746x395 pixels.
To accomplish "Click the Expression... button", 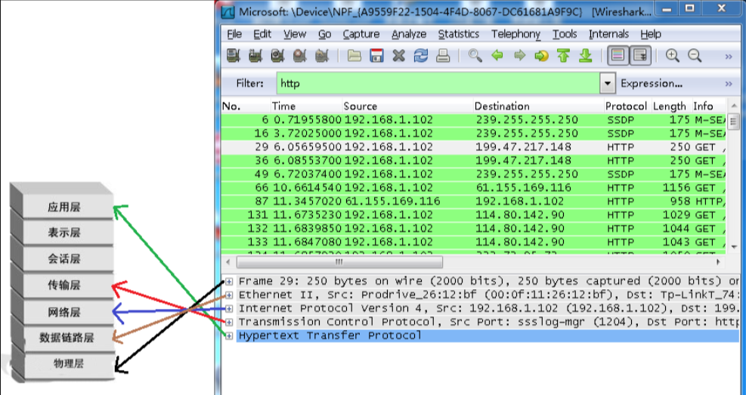I will (652, 84).
